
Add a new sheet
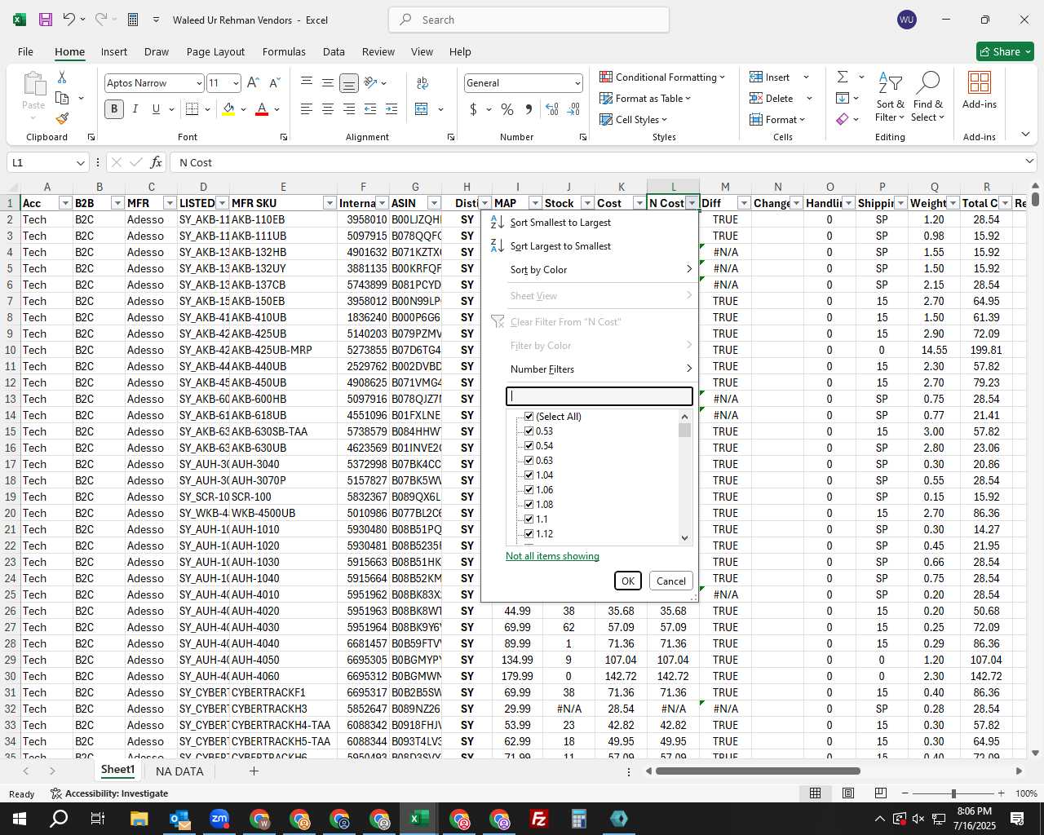tap(254, 771)
